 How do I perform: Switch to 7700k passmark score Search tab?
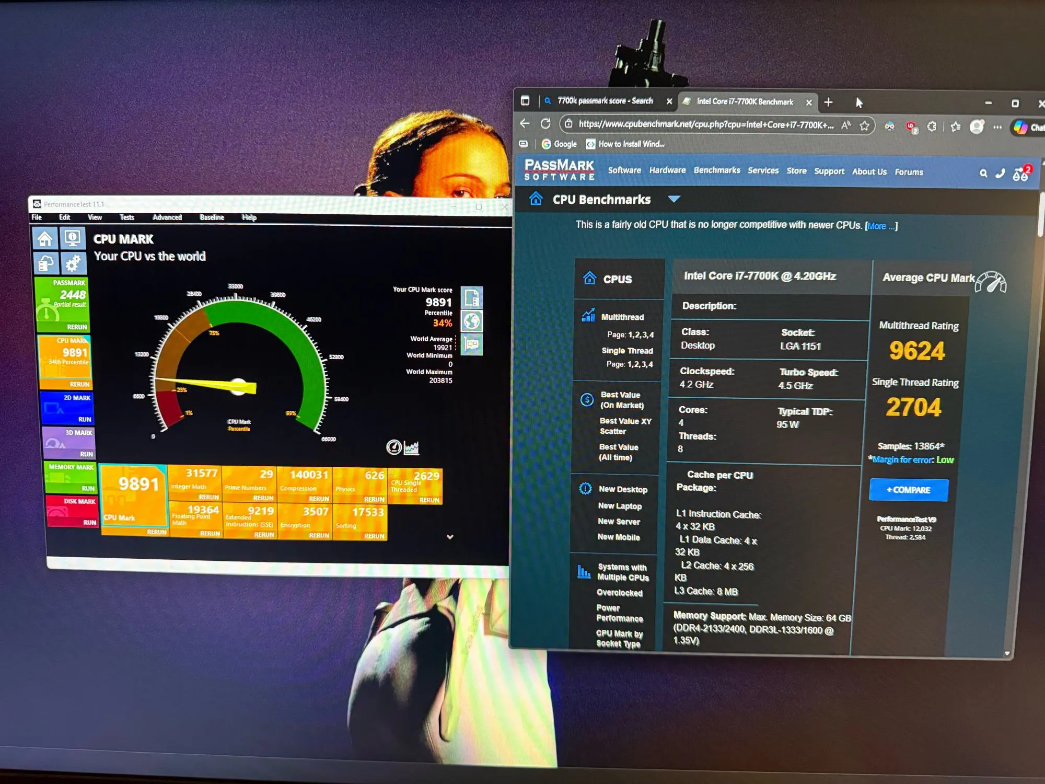[605, 101]
